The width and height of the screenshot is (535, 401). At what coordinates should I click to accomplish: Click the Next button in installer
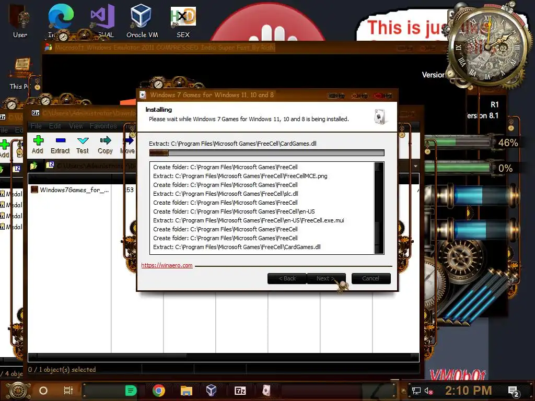point(326,279)
